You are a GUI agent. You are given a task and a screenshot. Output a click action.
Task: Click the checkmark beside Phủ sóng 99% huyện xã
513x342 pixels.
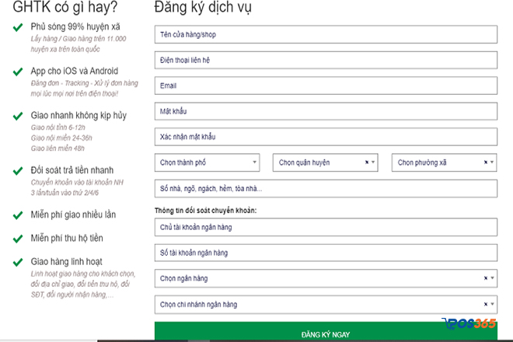click(17, 27)
